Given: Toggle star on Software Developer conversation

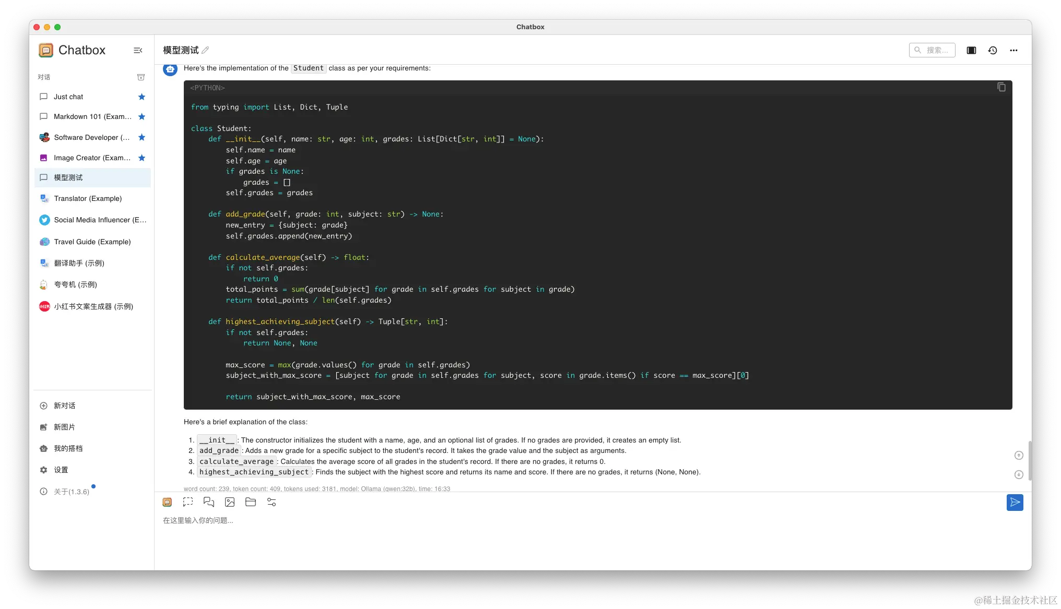Looking at the screenshot, I should 142,137.
